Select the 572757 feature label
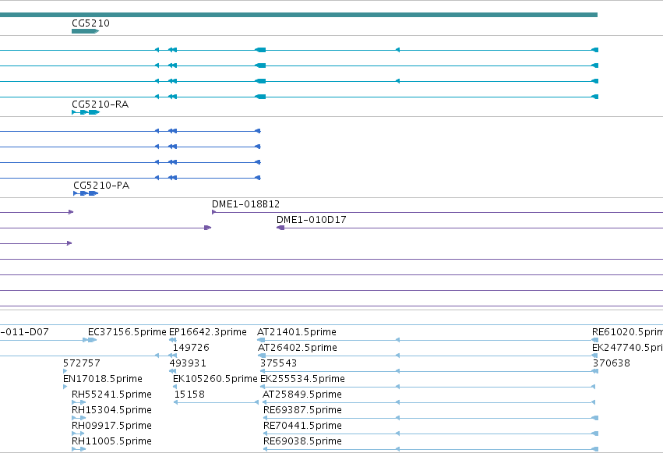The width and height of the screenshot is (663, 453). pos(82,363)
